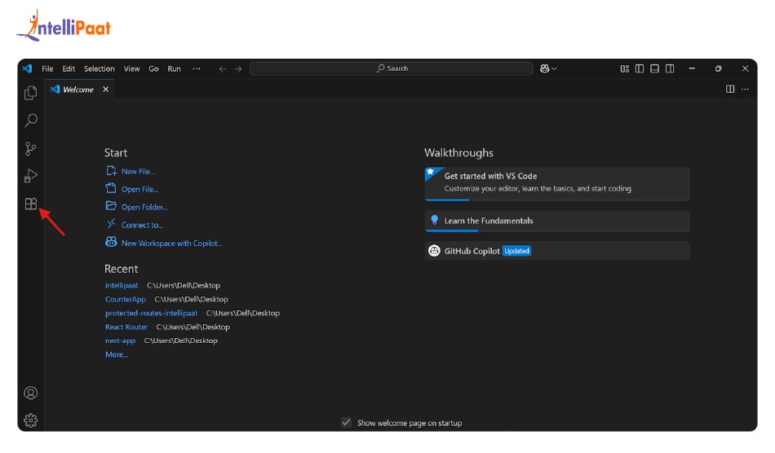Open the GitHub Copilot walkthrough
This screenshot has height=453, width=775.
click(557, 251)
